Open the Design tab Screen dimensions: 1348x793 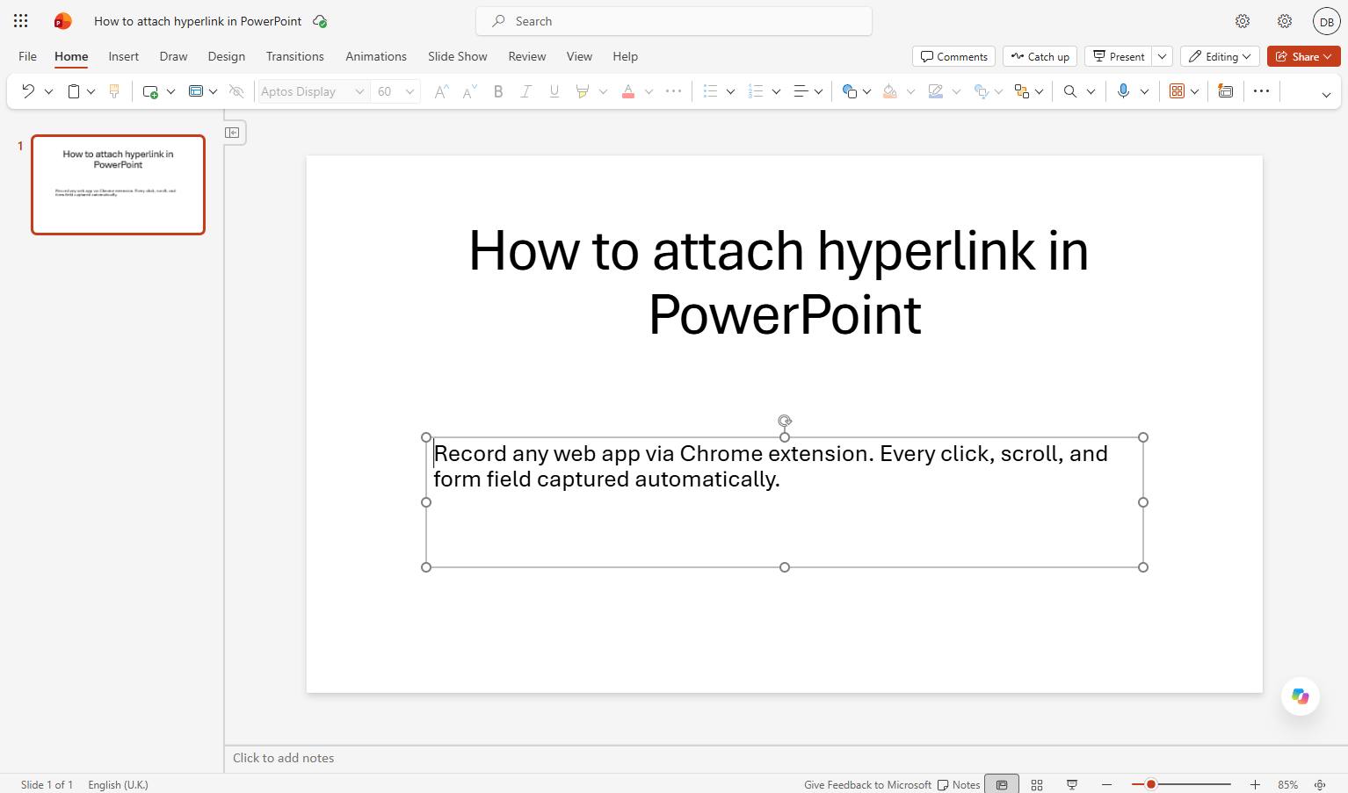point(227,56)
